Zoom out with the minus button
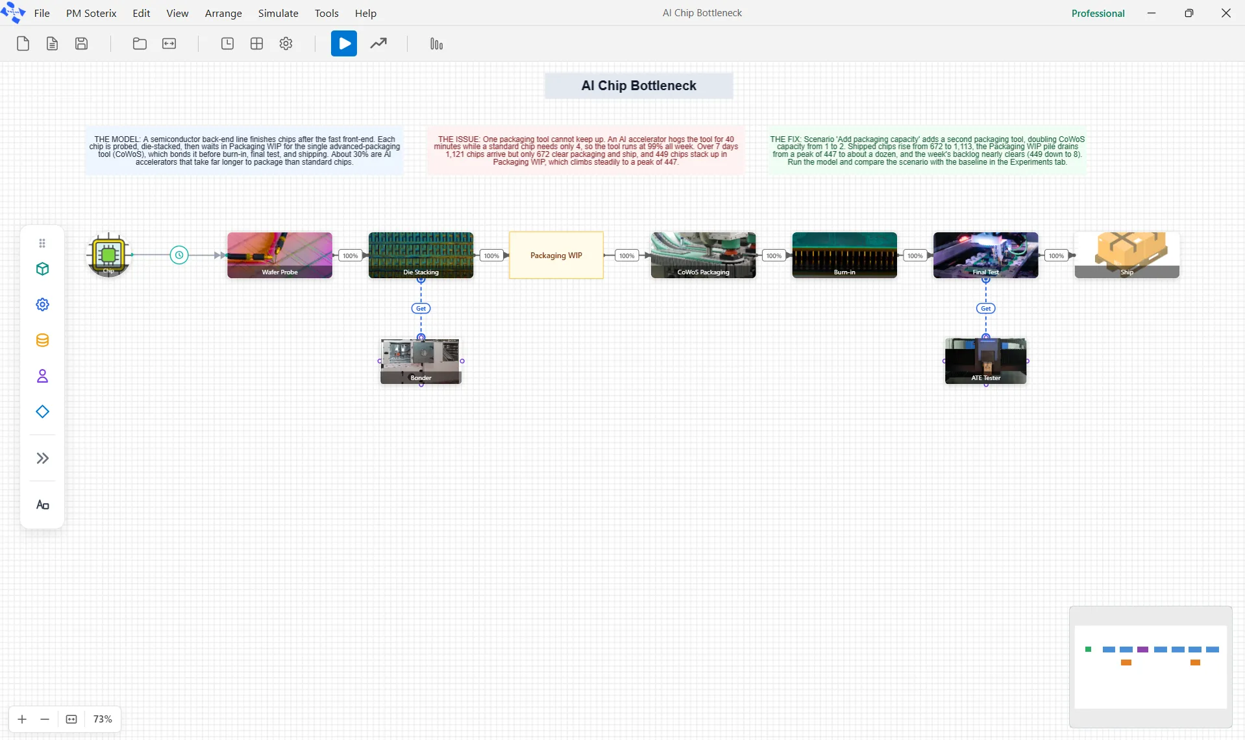 [45, 719]
